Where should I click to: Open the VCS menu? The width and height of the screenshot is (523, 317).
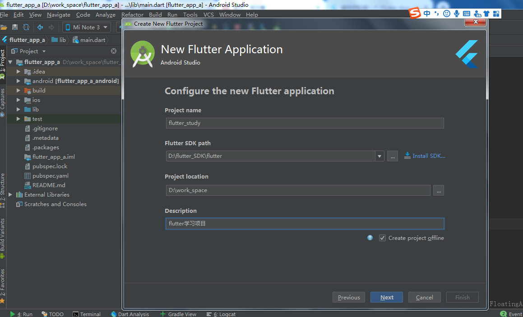coord(208,15)
